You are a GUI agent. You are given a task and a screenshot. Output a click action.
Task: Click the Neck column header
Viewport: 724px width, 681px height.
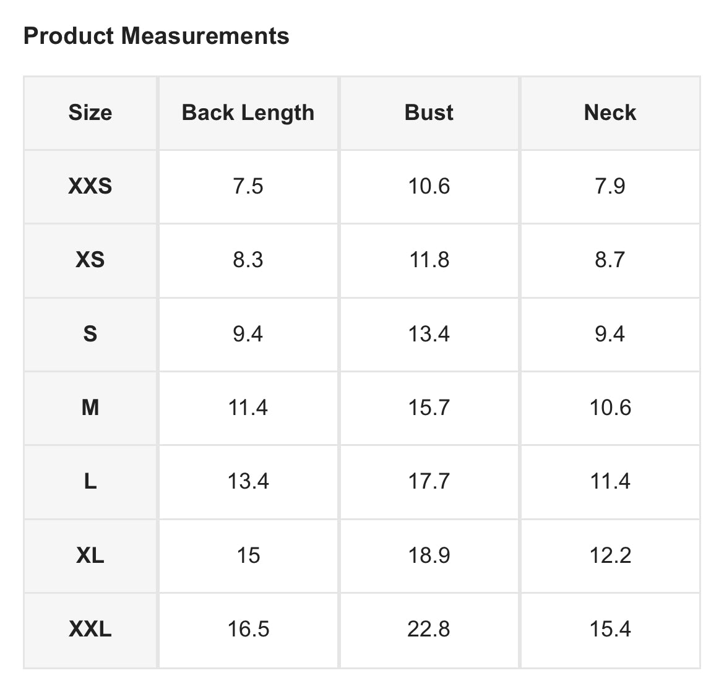point(610,113)
